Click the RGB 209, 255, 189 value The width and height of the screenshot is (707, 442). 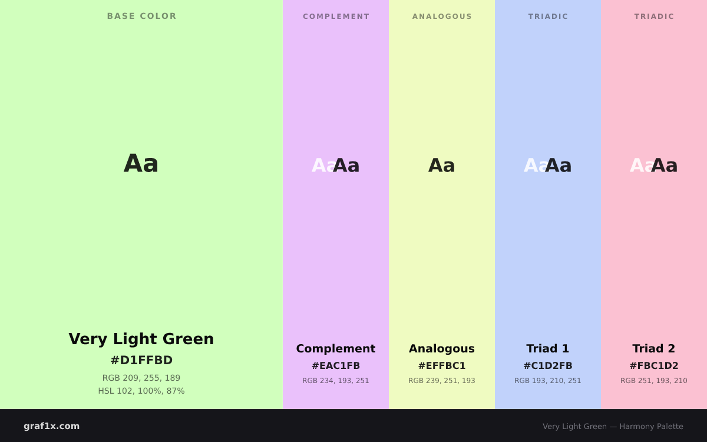(x=141, y=378)
